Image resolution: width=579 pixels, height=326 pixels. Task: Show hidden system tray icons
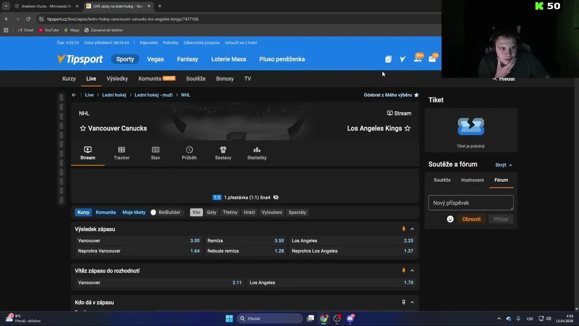499,318
